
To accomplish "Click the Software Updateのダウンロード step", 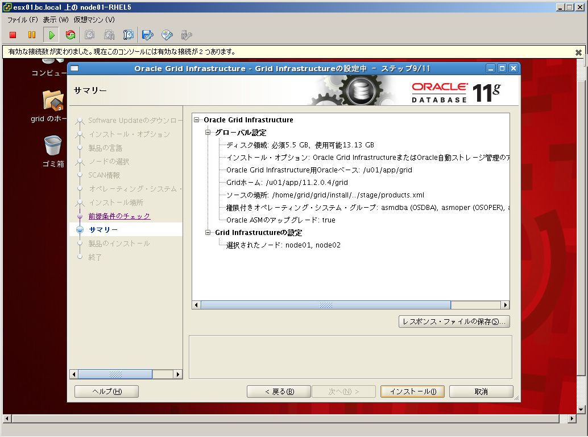I will (x=135, y=121).
